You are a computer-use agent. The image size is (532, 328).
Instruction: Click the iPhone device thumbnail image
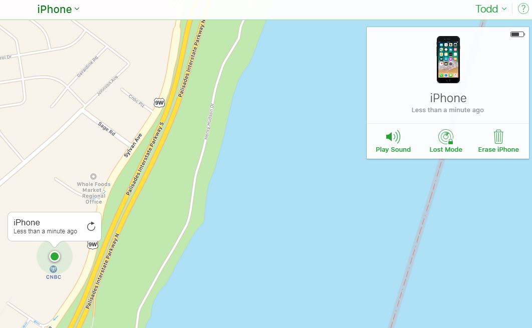448,60
